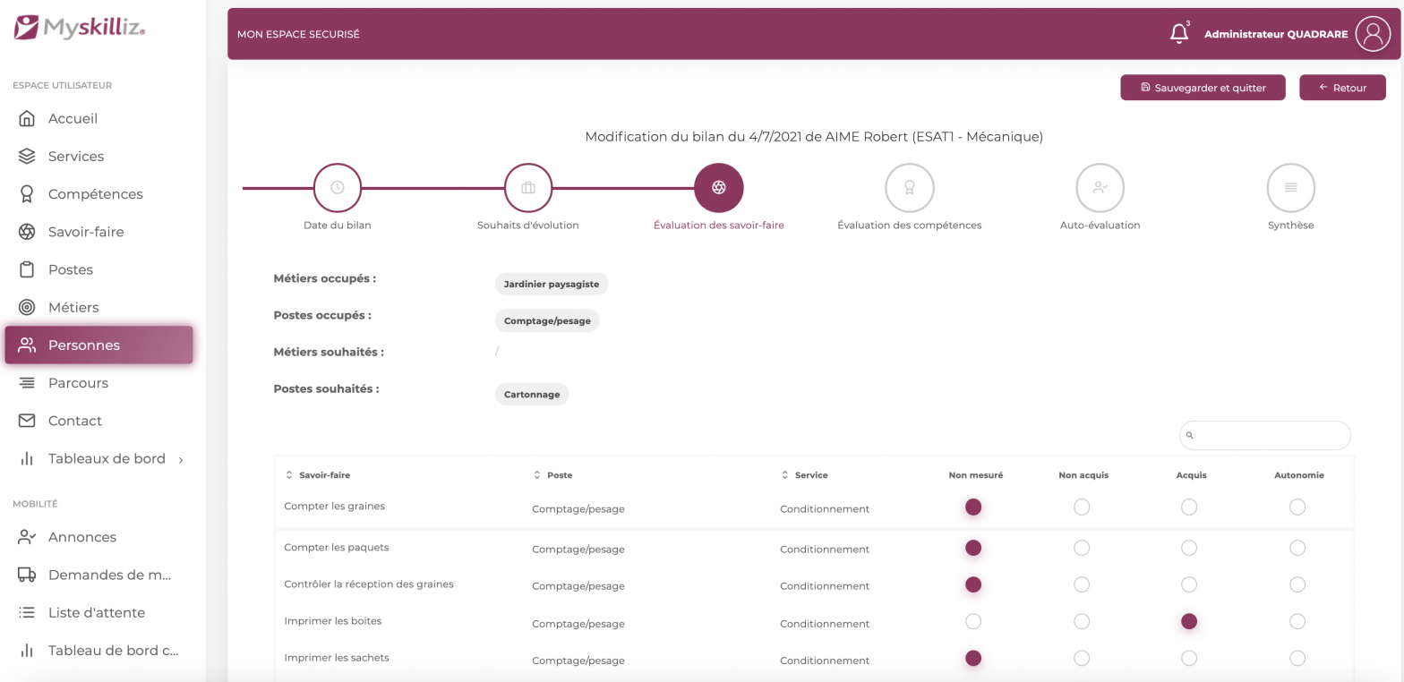Navigate to Métiers in the sidebar
1404x682 pixels.
pyautogui.click(x=73, y=308)
